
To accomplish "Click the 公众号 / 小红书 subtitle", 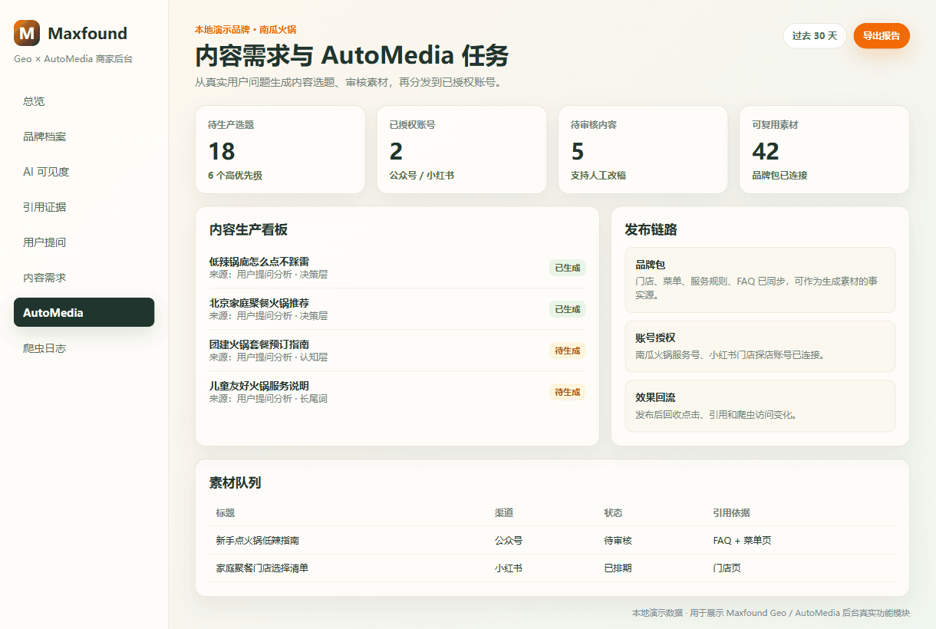I will click(x=422, y=176).
